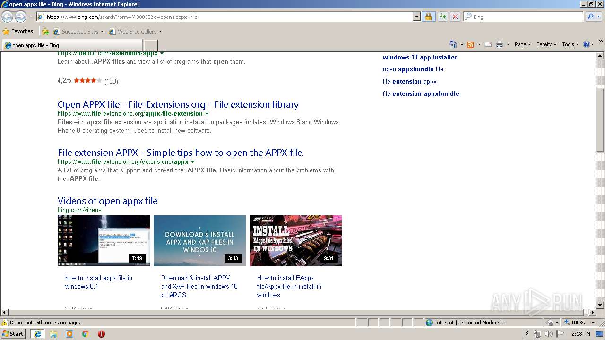
Task: Click the Windows Start button
Action: tap(13, 334)
